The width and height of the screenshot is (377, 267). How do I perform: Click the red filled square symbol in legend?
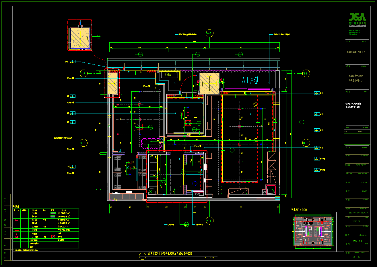17,237
